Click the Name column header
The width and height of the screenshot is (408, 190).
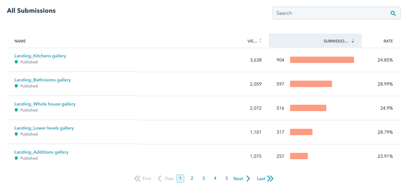coord(20,41)
